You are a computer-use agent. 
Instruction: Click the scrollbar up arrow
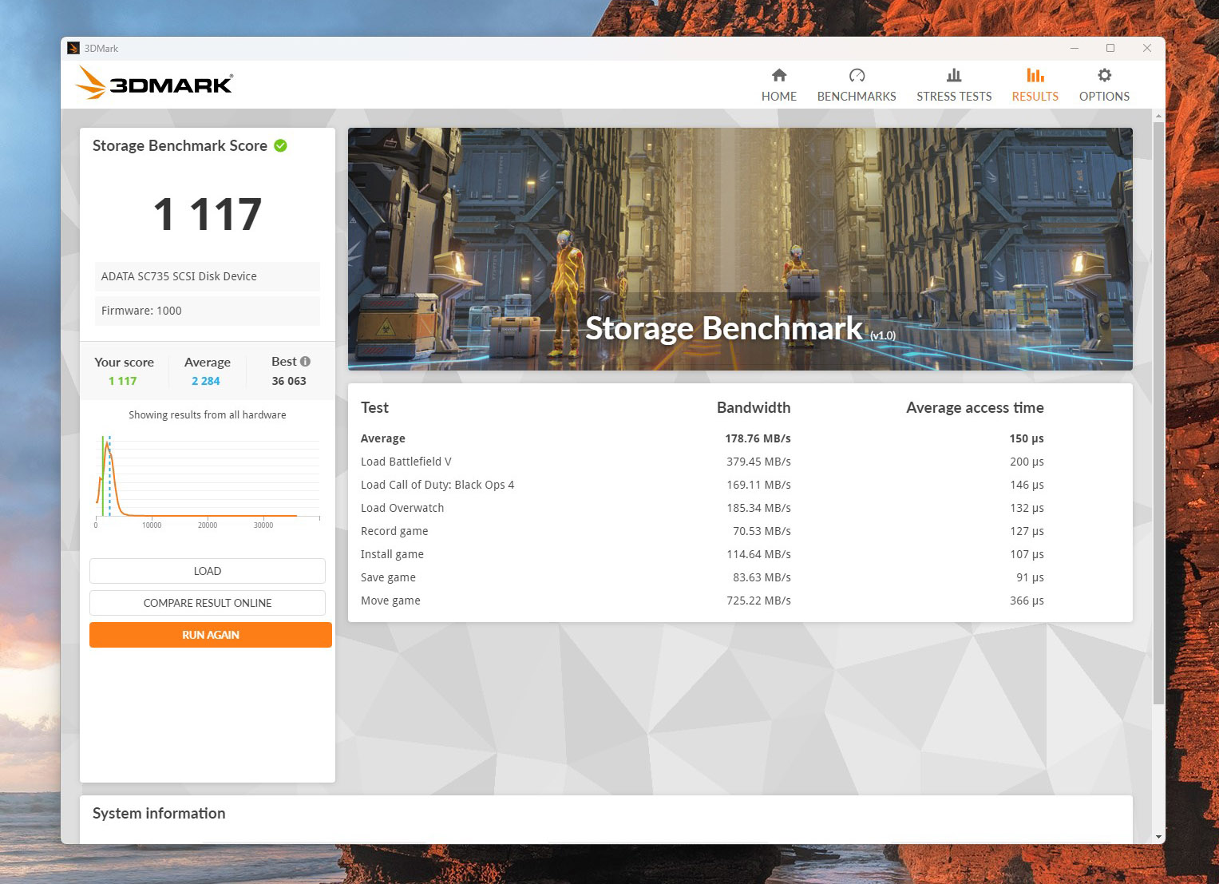click(x=1158, y=117)
